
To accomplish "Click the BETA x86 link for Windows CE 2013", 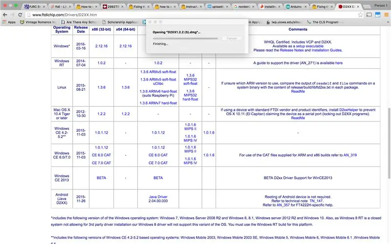I will pyautogui.click(x=101, y=178).
